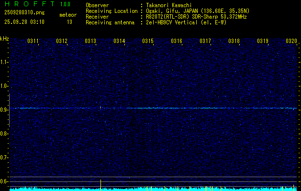Screen dimensions: 301x191
Task: Click the 0.9 kHz frequency label
Action: tap(4, 110)
